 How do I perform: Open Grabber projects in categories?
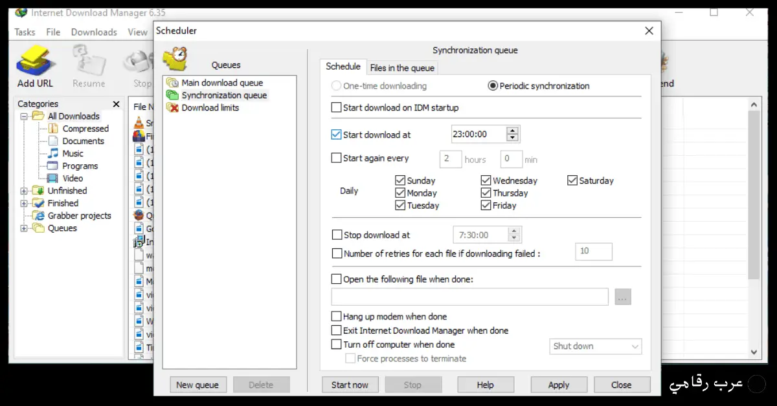(x=79, y=216)
